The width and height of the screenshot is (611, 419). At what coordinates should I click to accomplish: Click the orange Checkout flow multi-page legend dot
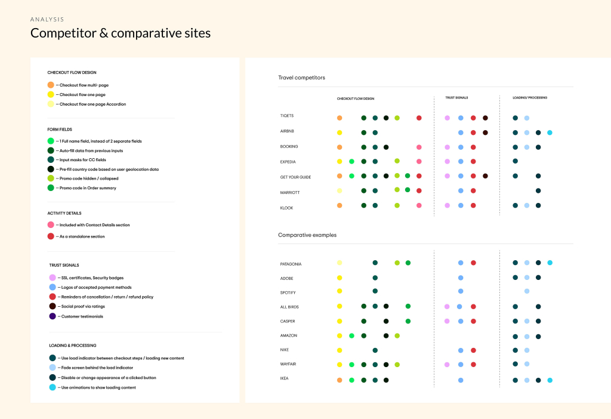pos(51,85)
